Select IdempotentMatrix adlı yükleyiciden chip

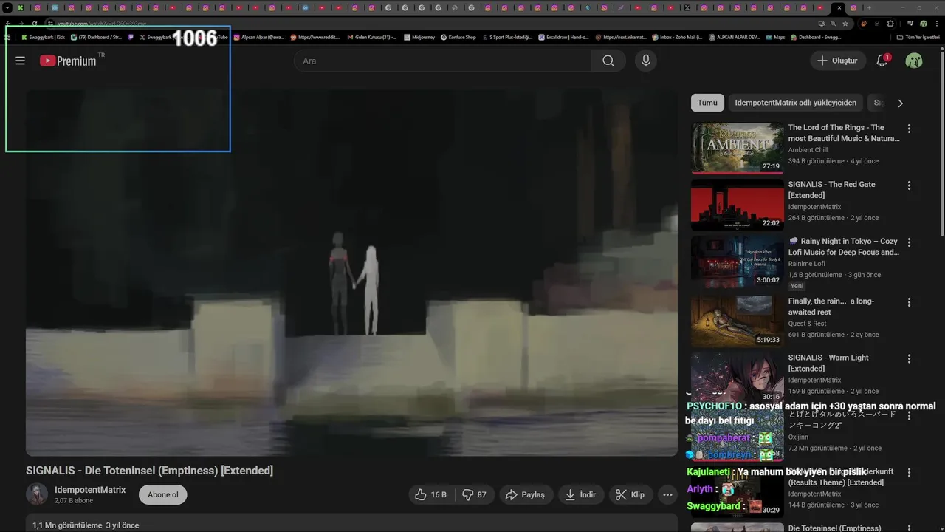click(x=795, y=103)
